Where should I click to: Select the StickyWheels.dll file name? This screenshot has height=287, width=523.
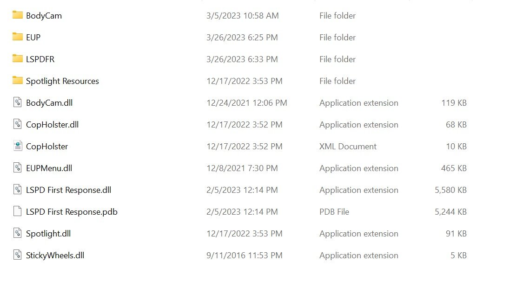coord(55,255)
